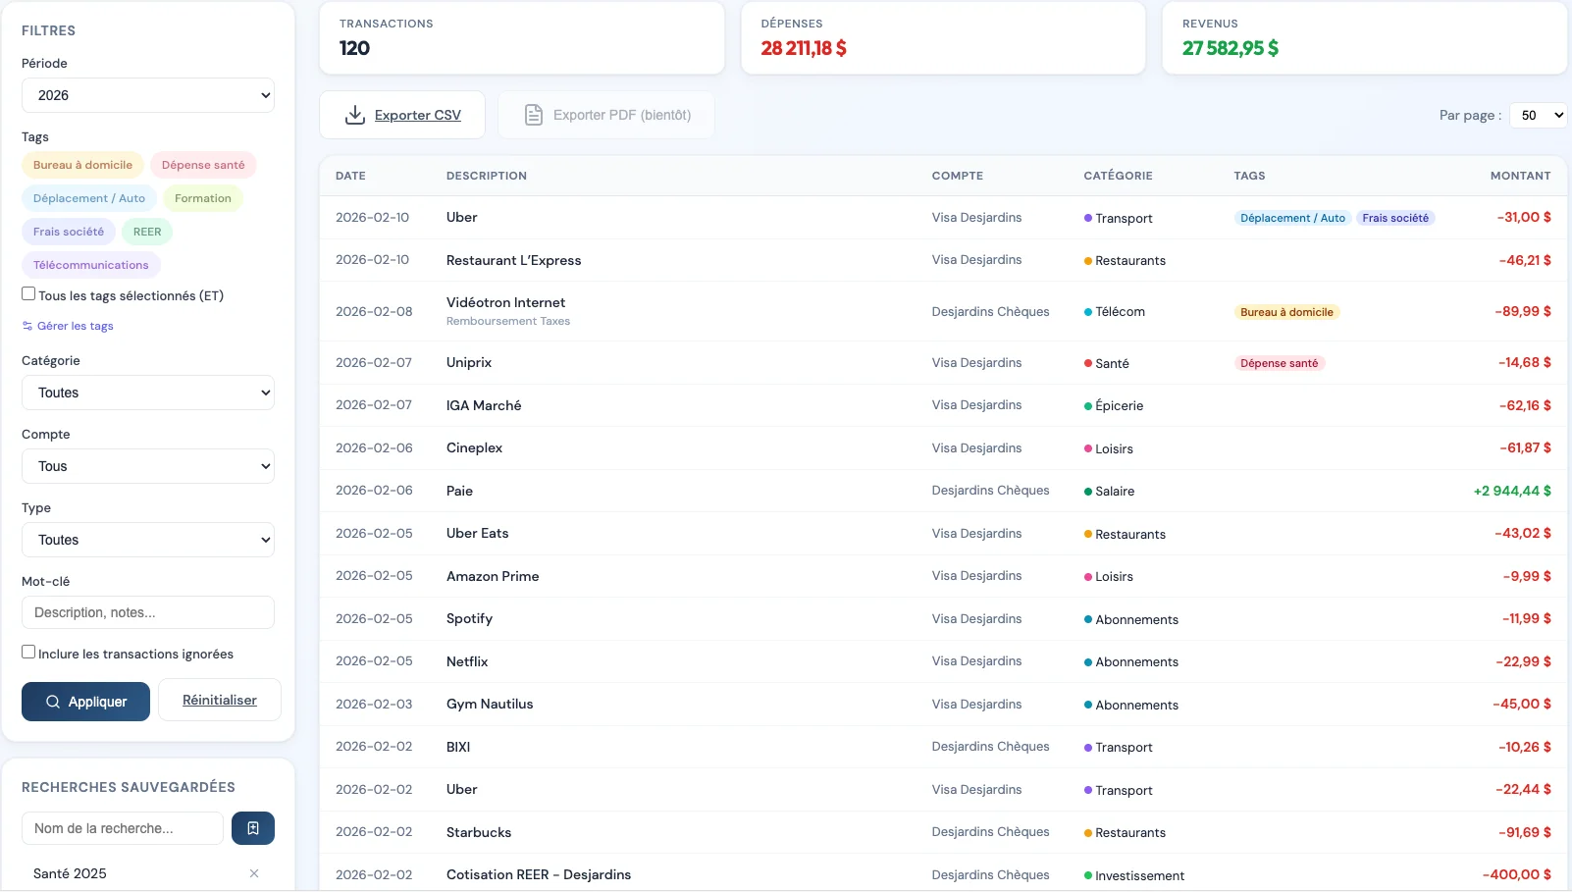This screenshot has height=892, width=1572.
Task: Click the Réinitialiser button
Action: click(220, 701)
